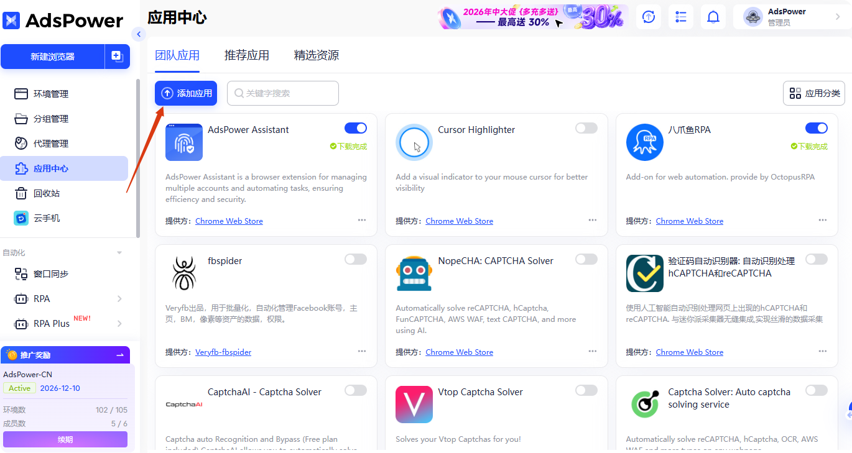The image size is (852, 453).
Task: Click the 关键字搜索 search field
Action: 283,93
